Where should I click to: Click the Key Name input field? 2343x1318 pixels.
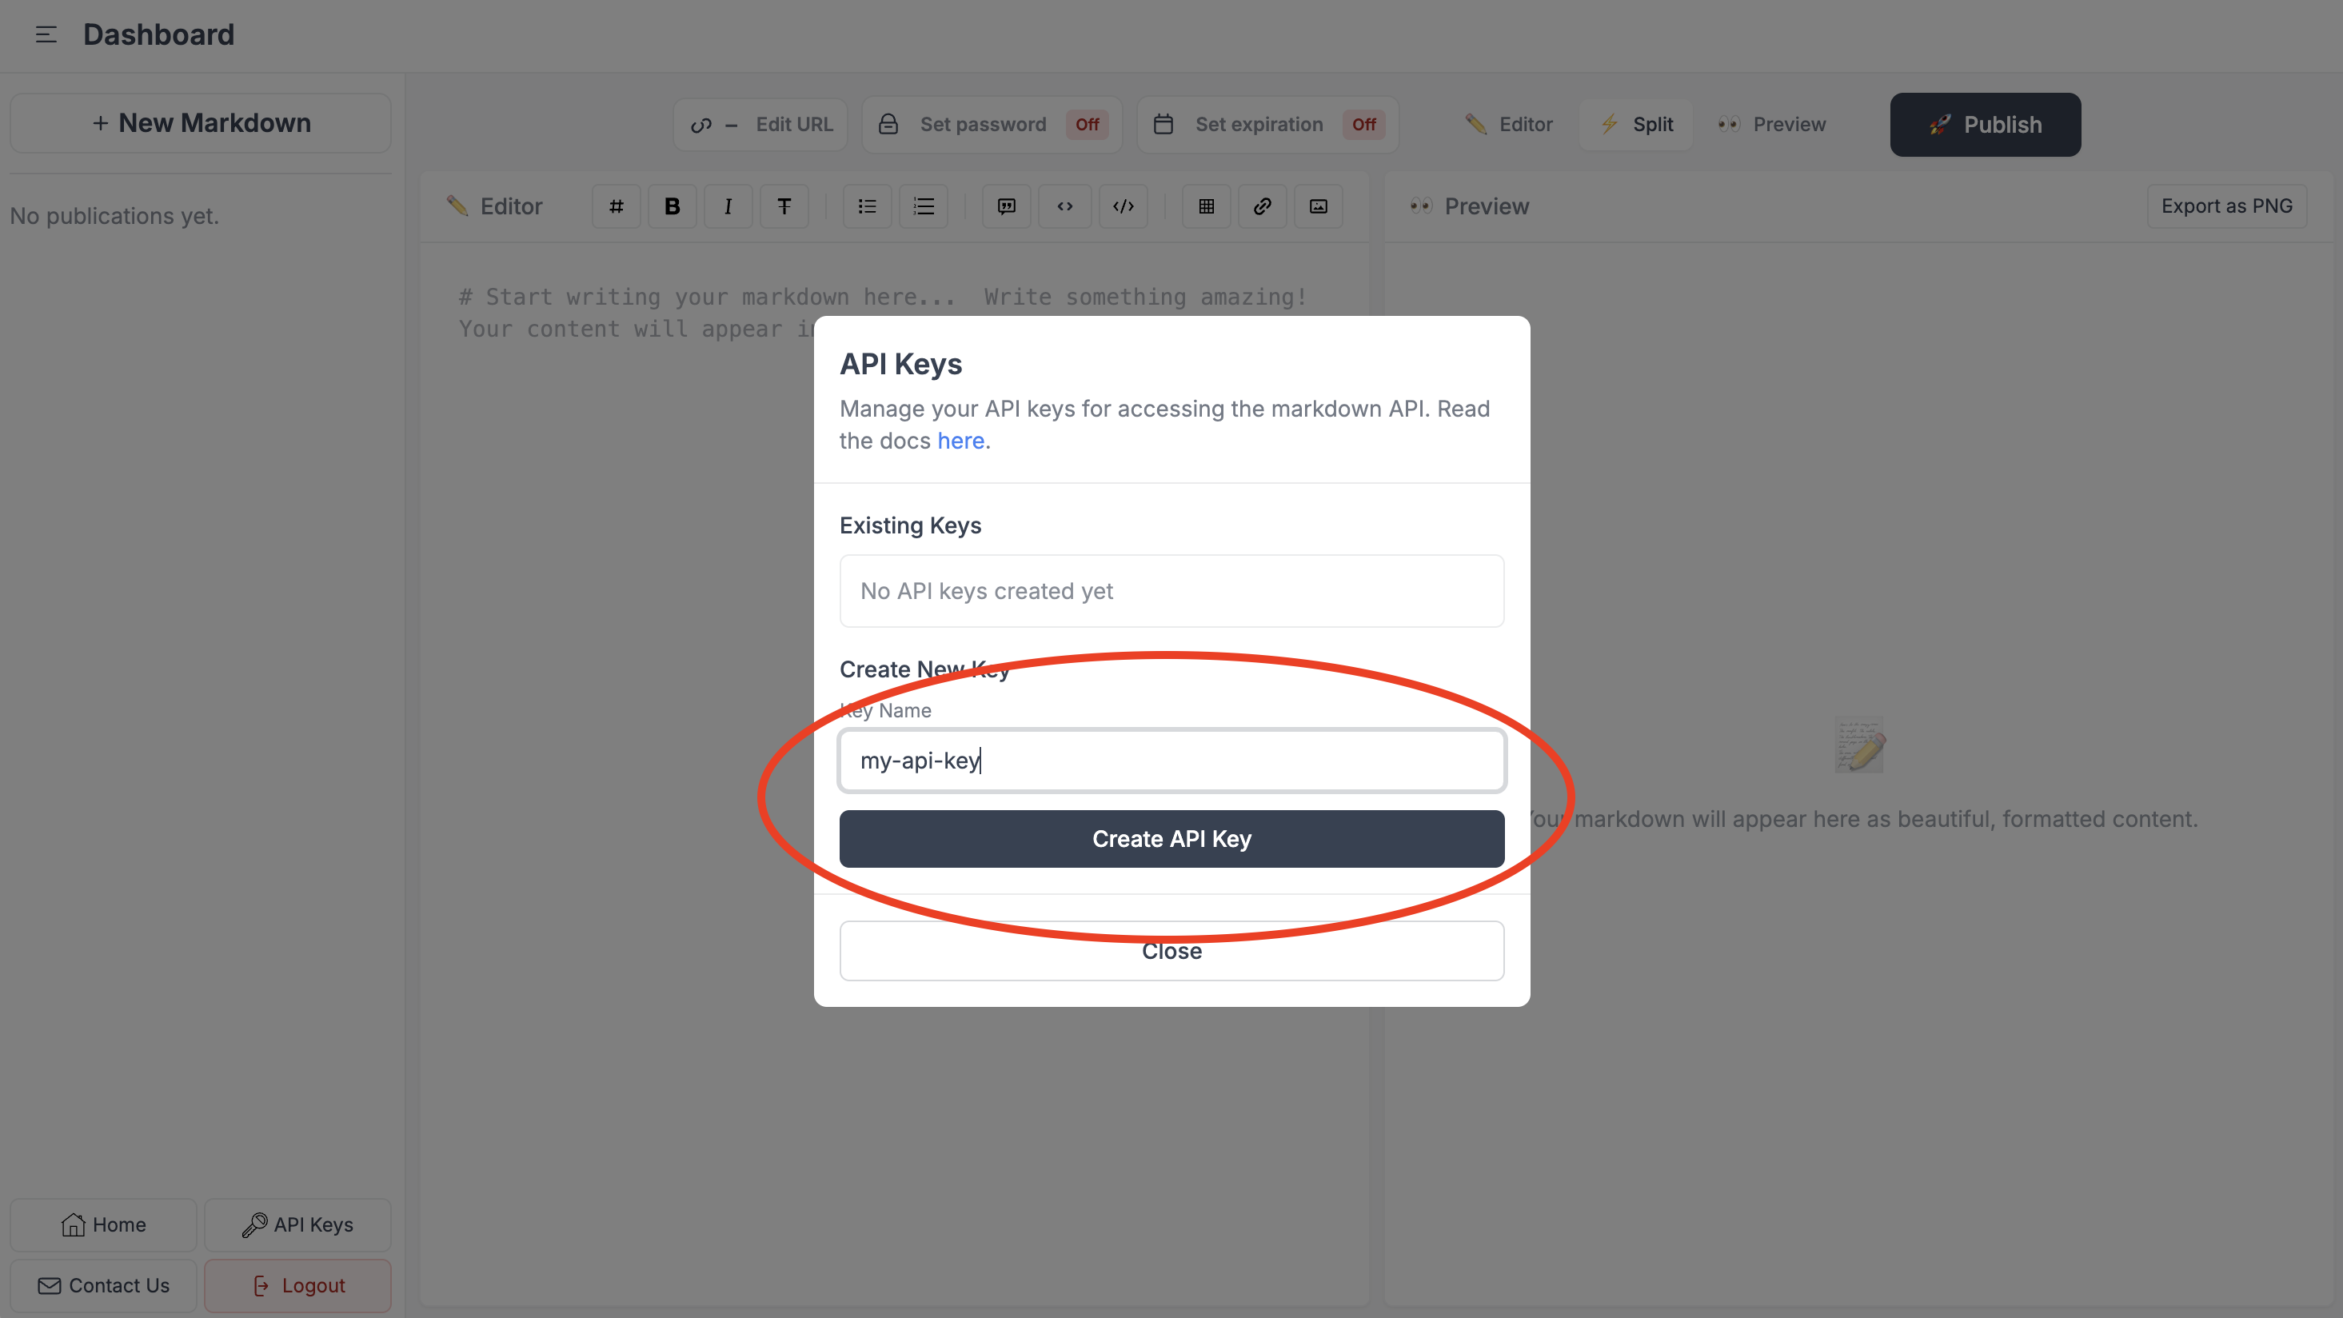[1171, 761]
